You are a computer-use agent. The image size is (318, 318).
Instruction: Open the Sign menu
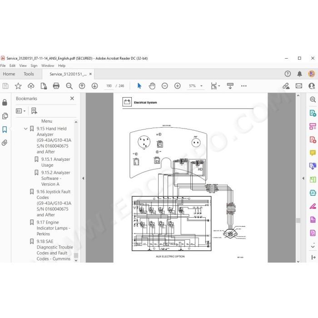point(34,65)
